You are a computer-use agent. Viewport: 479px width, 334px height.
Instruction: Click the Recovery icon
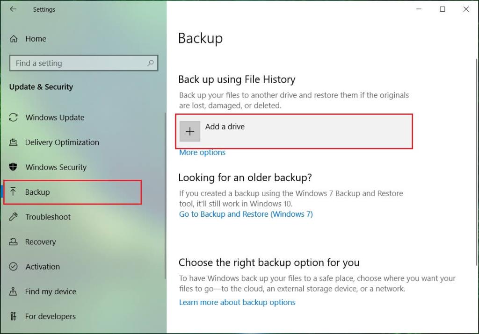coord(14,242)
